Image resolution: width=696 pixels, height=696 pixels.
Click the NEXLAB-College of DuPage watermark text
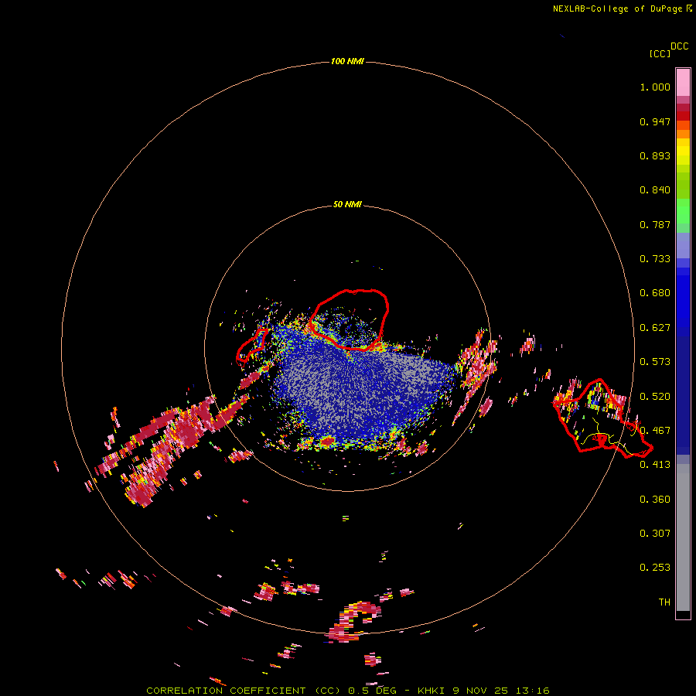tap(623, 9)
